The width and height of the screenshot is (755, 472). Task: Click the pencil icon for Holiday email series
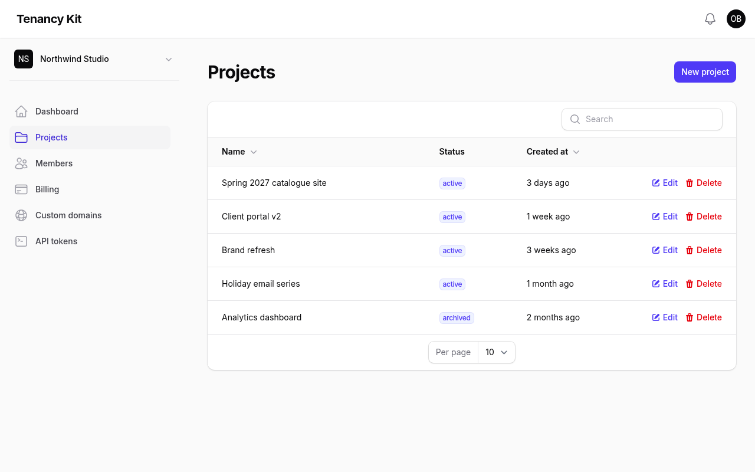click(x=656, y=284)
